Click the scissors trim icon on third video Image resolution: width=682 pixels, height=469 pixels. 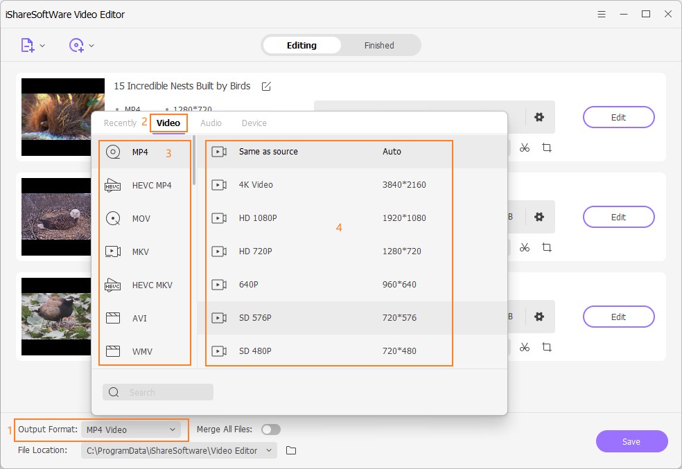coord(525,347)
